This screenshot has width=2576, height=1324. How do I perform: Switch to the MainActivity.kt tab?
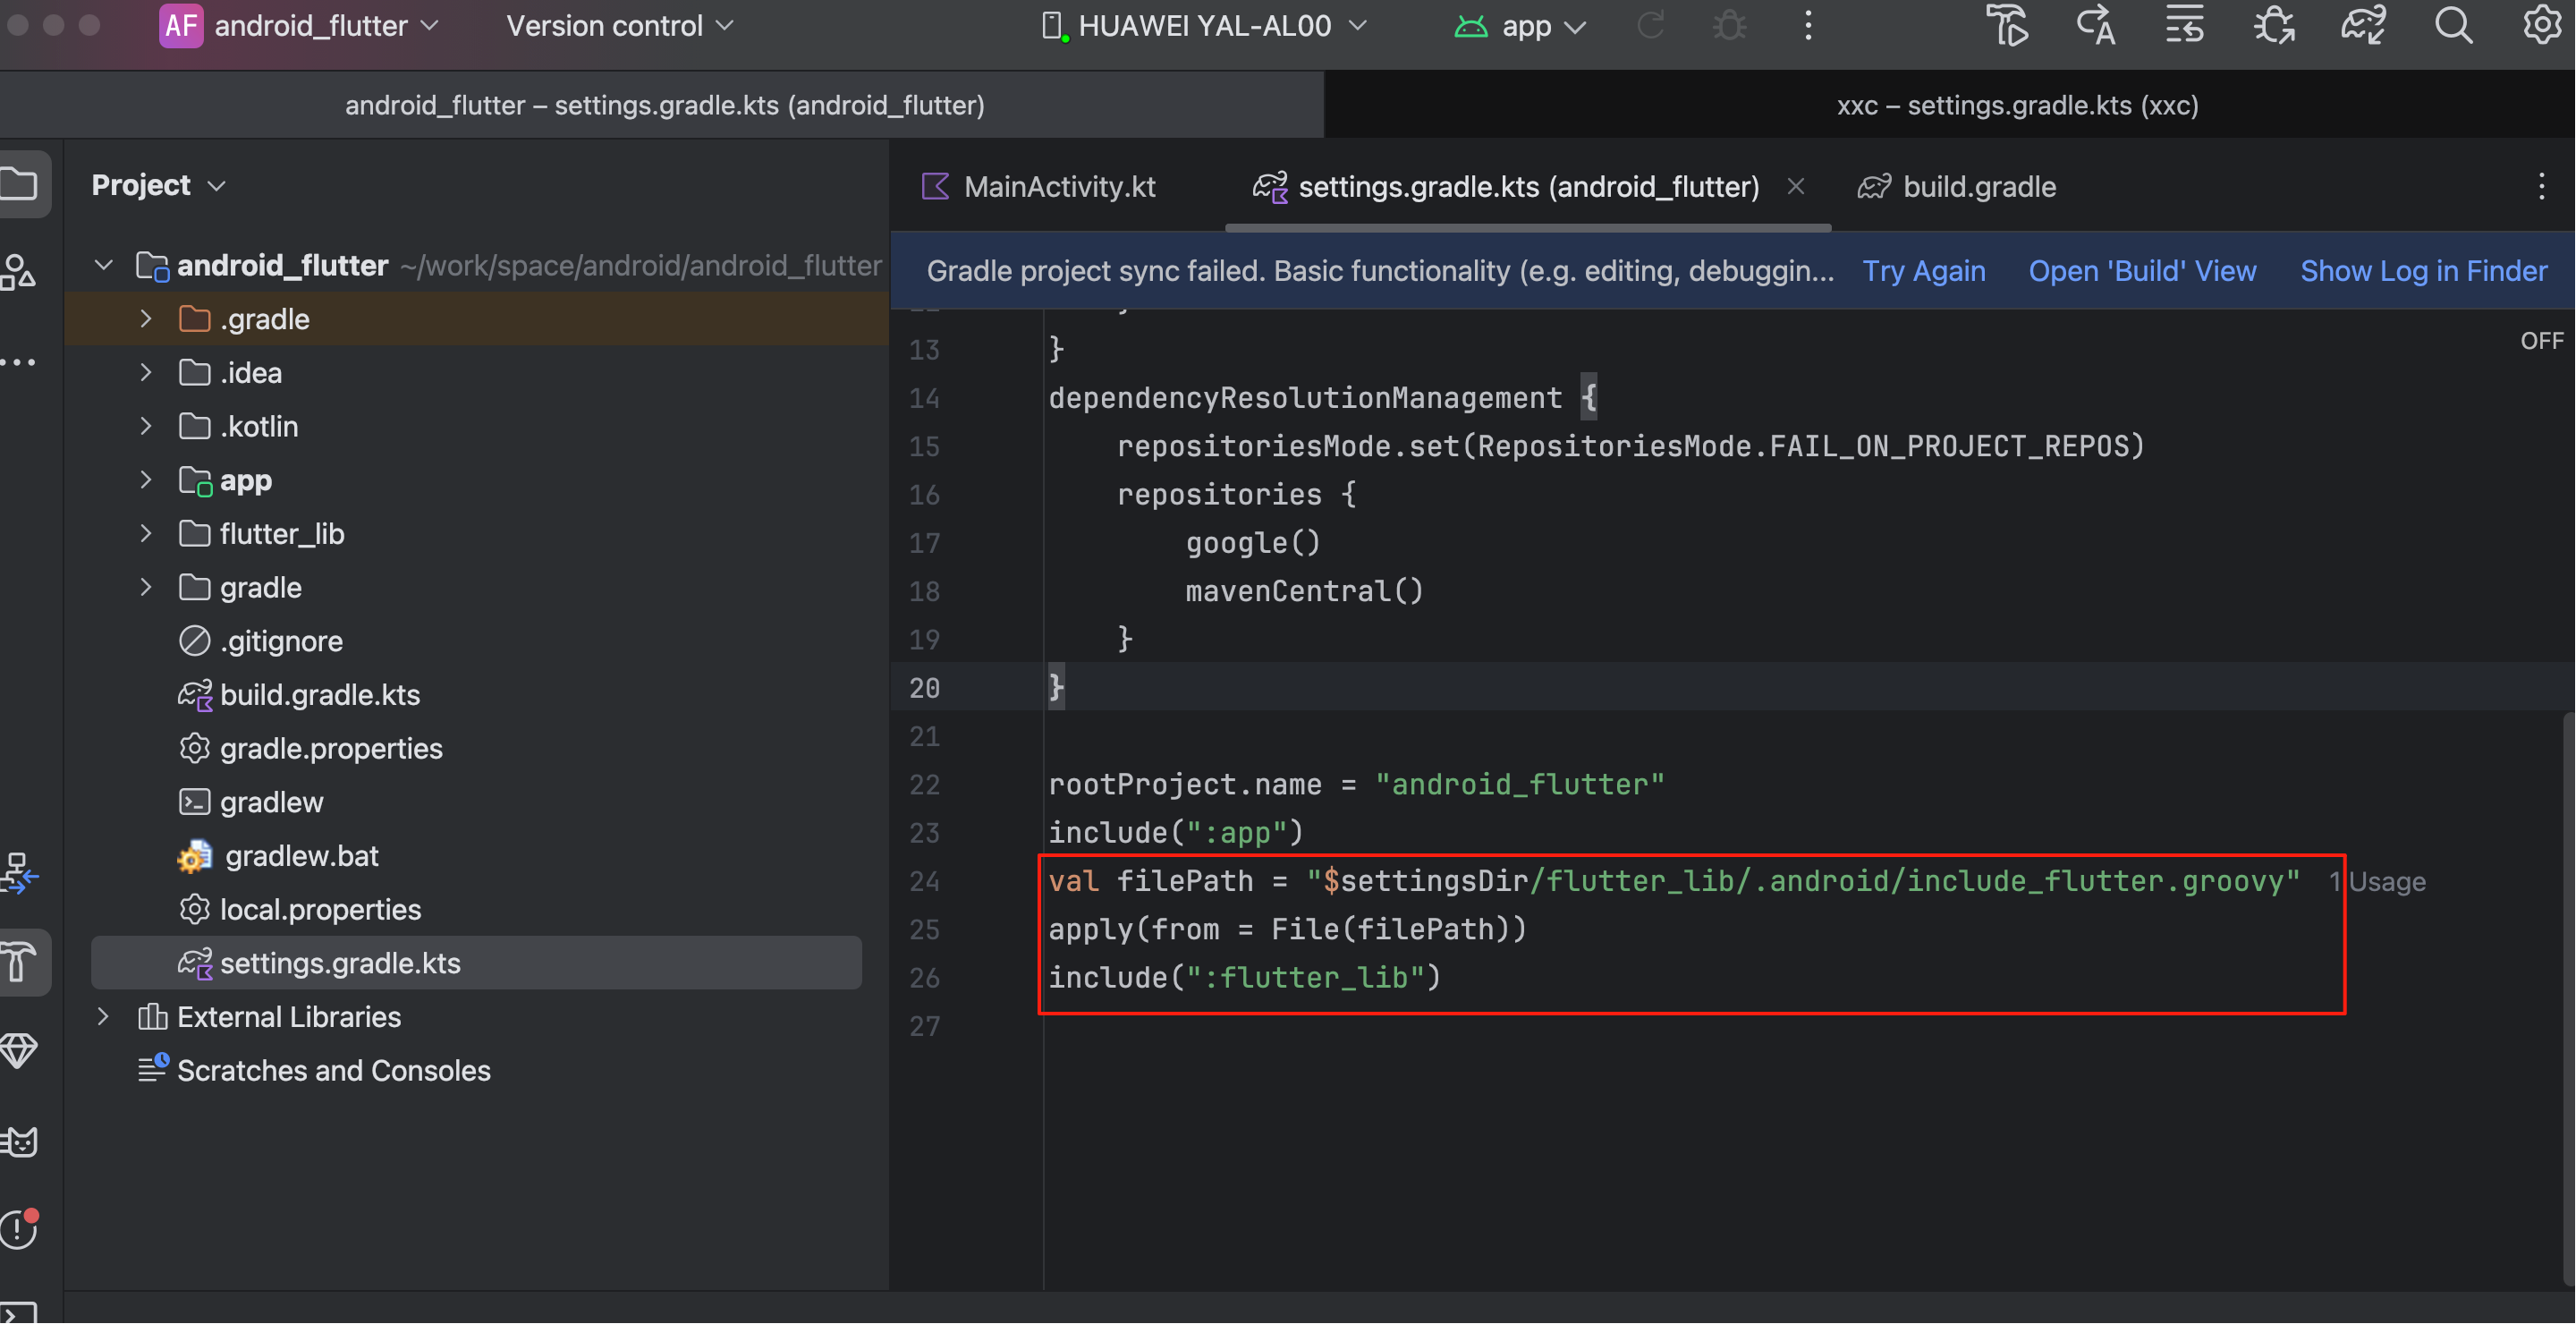click(1058, 187)
